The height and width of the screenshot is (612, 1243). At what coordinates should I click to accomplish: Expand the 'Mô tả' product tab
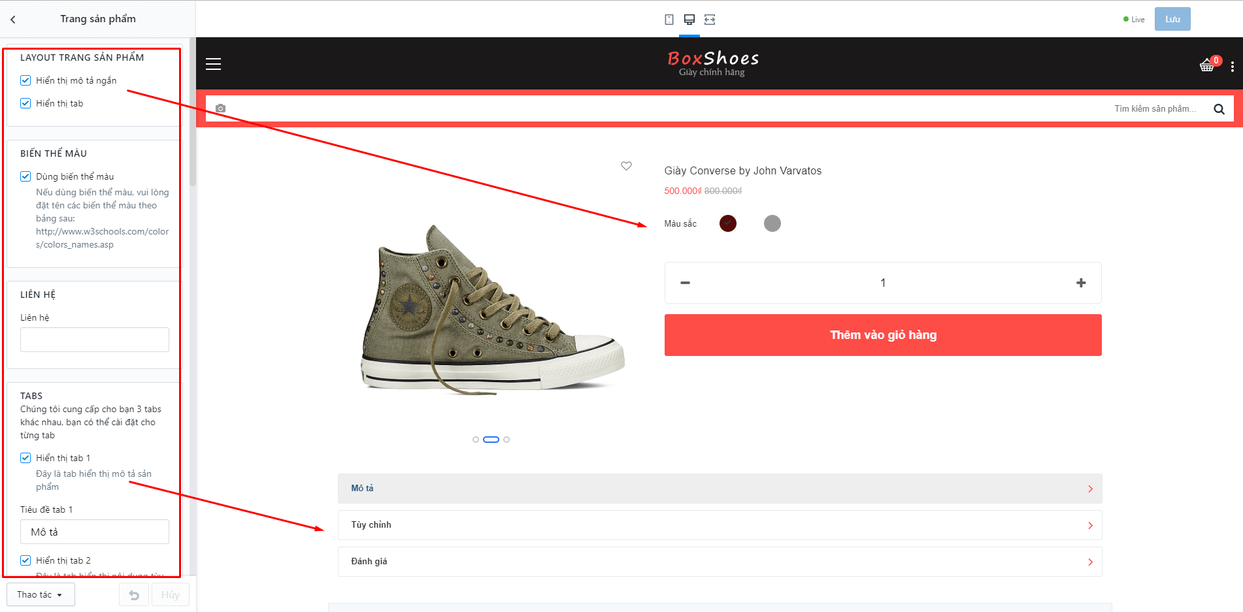(x=720, y=489)
